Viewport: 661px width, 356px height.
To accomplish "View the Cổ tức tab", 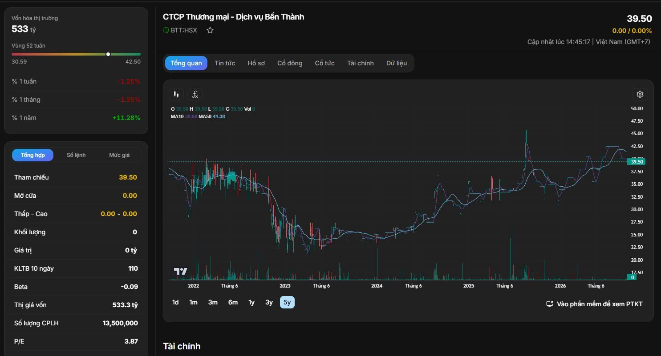I will click(325, 63).
